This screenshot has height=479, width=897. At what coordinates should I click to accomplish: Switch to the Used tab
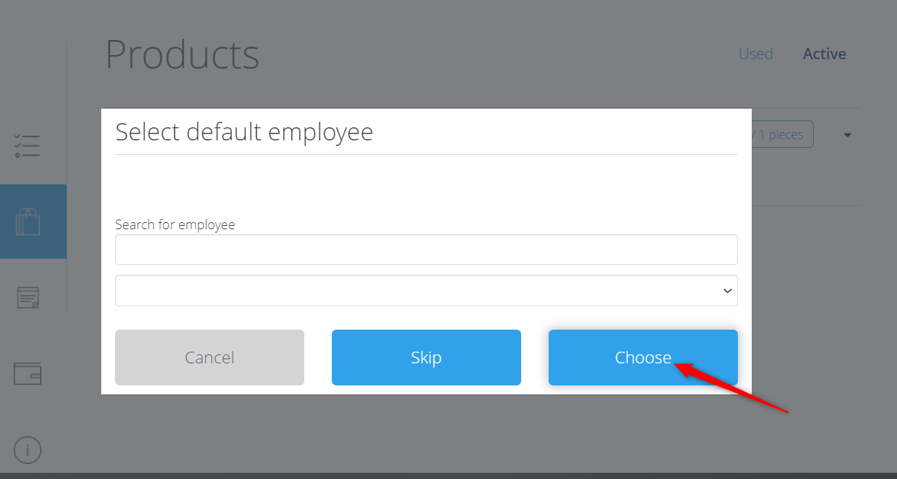pyautogui.click(x=755, y=54)
